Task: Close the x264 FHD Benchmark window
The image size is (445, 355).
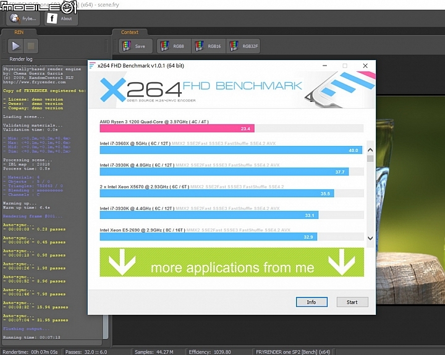Action: click(365, 66)
